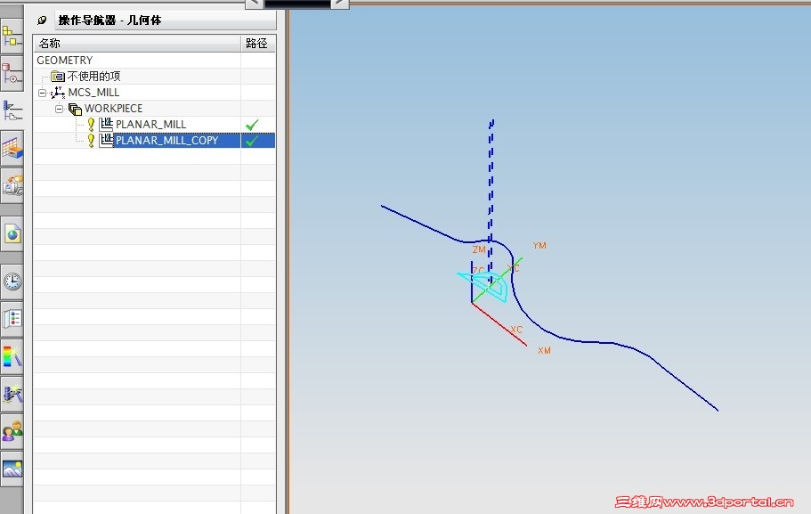The image size is (811, 514).
Task: Open the blue tool with sparkle wand tab
Action: tap(12, 394)
